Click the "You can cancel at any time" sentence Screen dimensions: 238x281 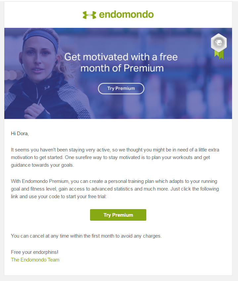(86, 236)
